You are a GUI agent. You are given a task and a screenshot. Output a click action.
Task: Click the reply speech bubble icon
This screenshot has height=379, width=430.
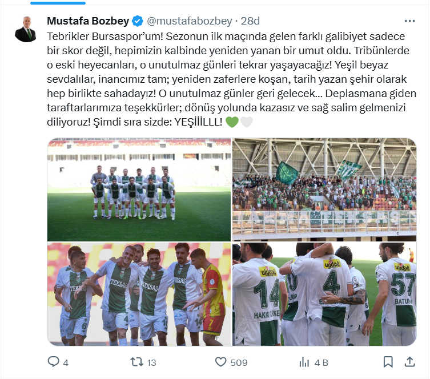[53, 362]
